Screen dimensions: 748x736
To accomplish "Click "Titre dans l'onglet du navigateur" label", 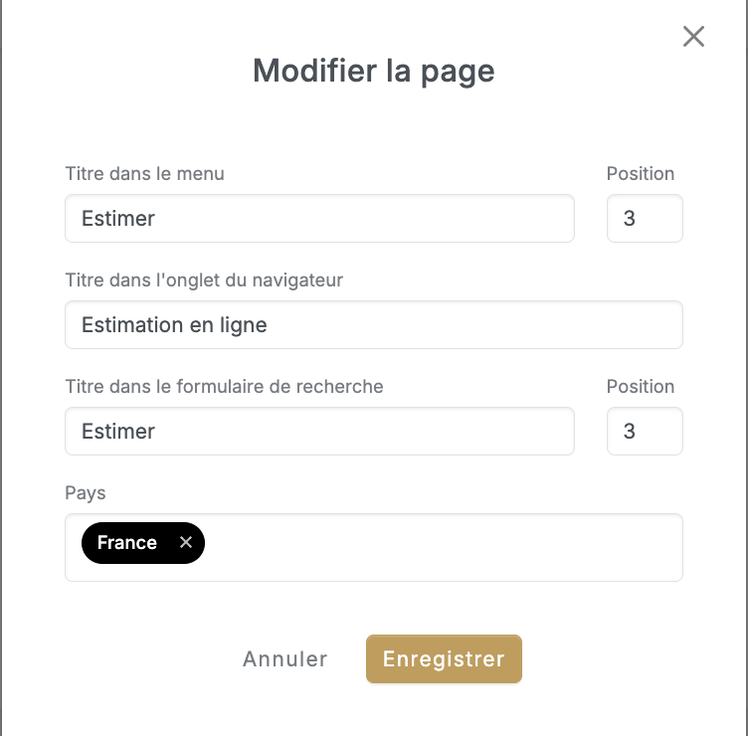I will 204,280.
